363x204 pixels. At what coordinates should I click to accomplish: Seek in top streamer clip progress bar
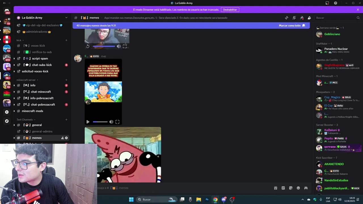104,46
